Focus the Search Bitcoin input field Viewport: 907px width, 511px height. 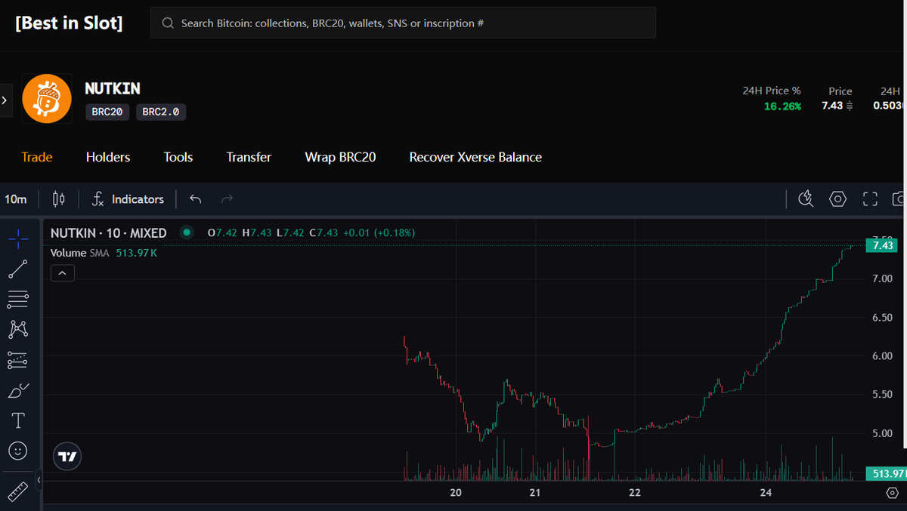403,23
